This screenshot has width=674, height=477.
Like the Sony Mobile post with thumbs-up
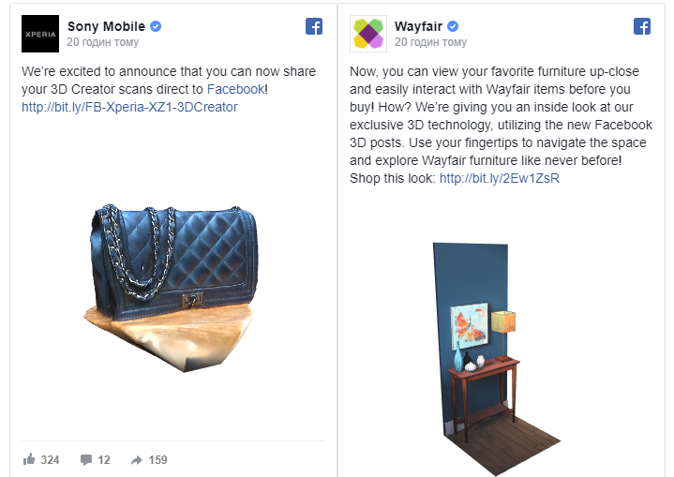click(x=29, y=459)
